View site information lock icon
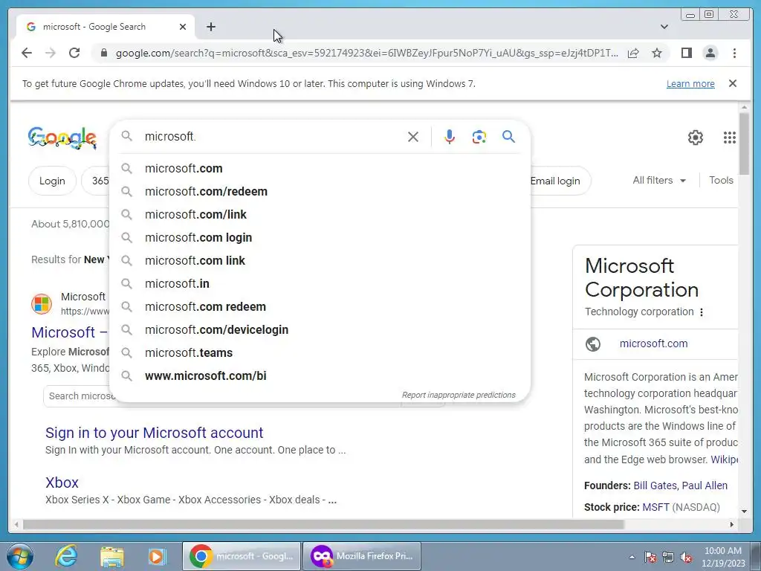The width and height of the screenshot is (761, 571). click(103, 53)
